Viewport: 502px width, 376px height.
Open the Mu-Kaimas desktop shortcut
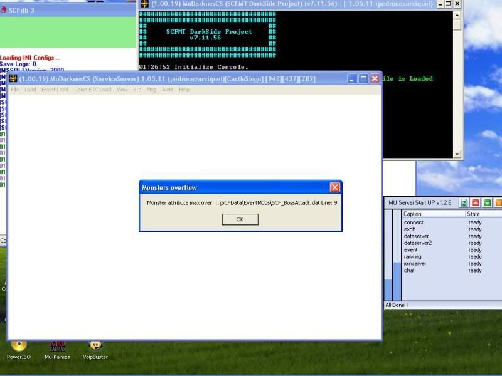[57, 346]
